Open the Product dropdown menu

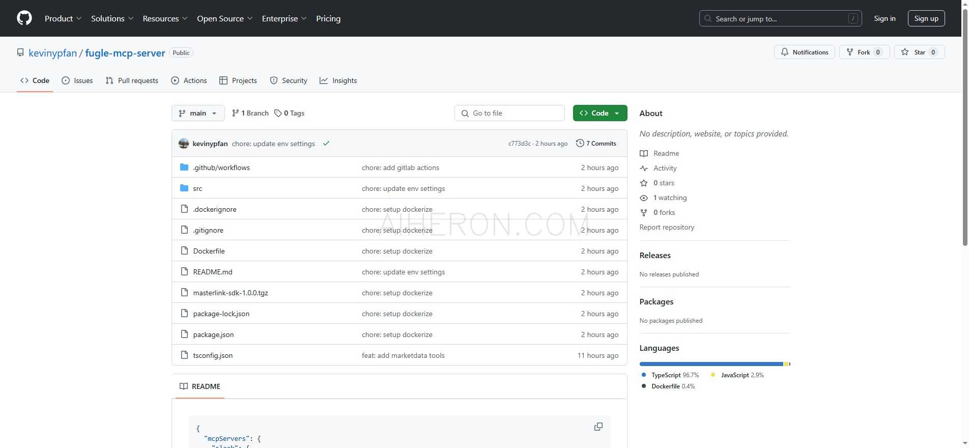pyautogui.click(x=63, y=18)
